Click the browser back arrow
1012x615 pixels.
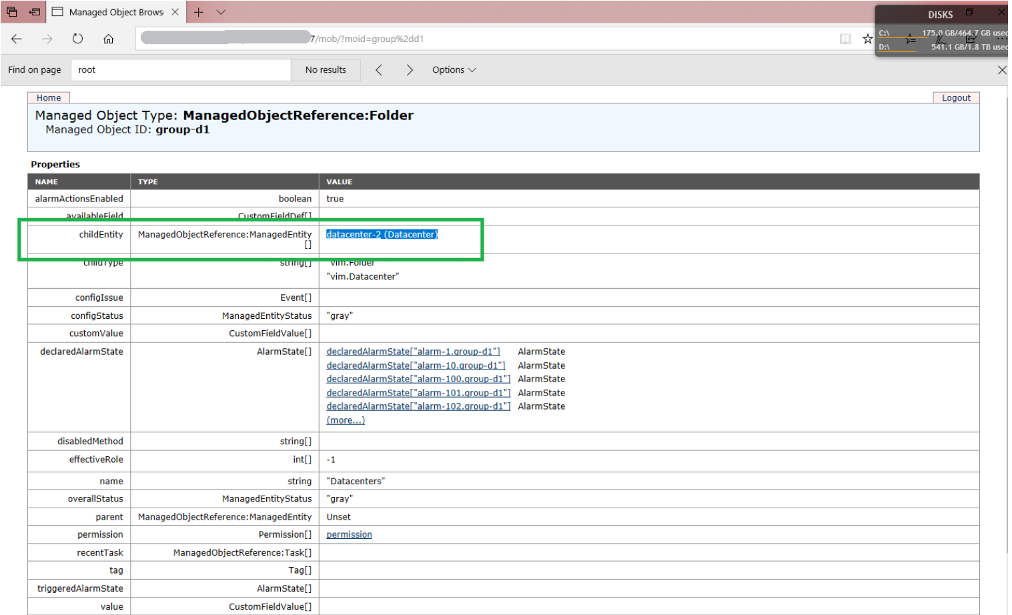(x=17, y=39)
